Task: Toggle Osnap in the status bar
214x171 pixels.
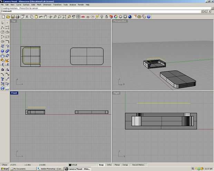Action: click(x=125, y=165)
